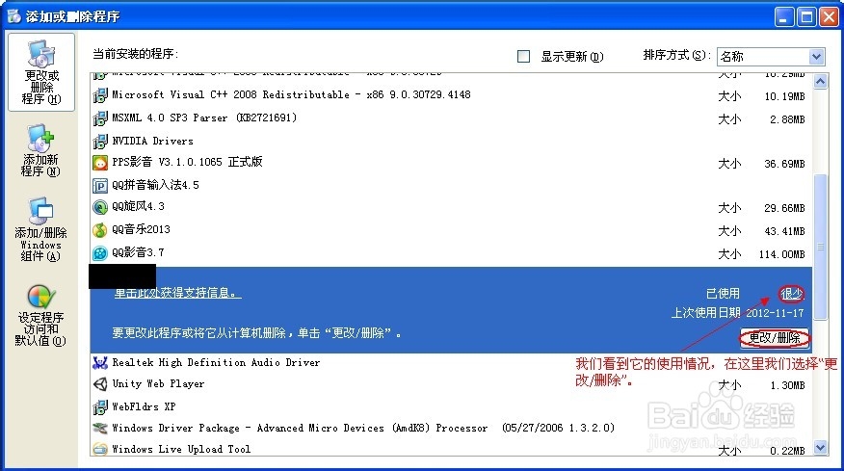Click the Windows Driver Package AMD icon

coord(100,429)
